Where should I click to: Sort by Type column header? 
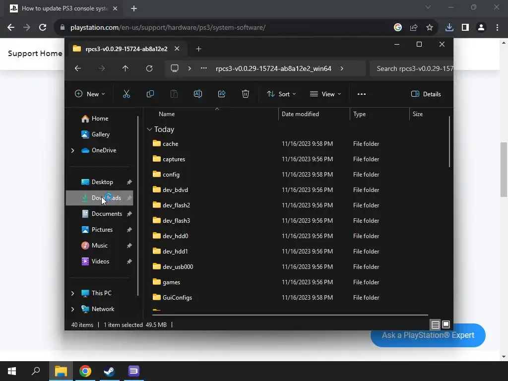(x=380, y=114)
